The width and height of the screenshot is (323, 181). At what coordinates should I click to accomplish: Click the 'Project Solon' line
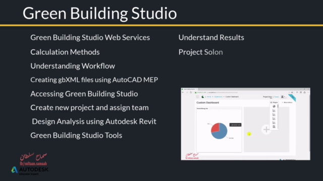[200, 52]
